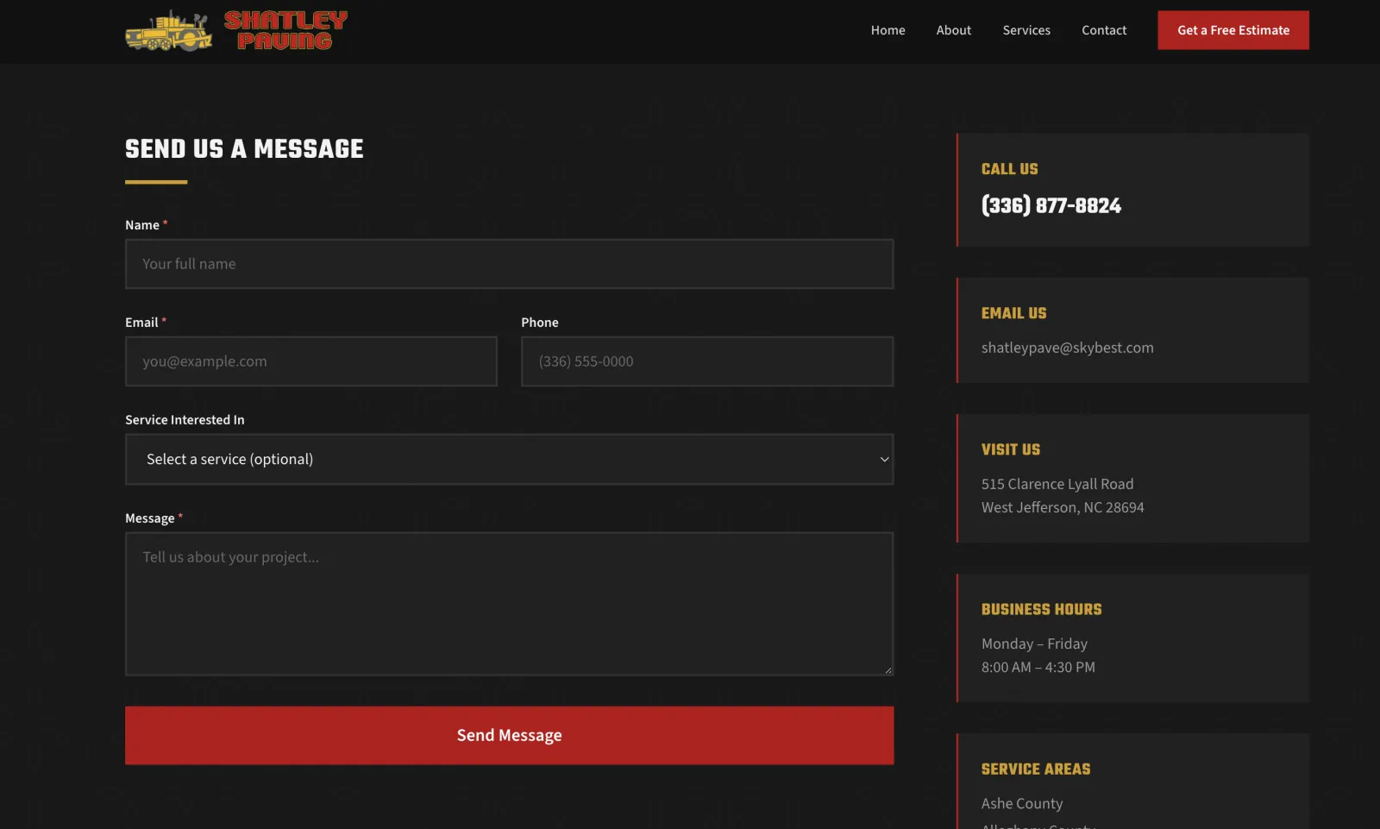Click the Business Hours card heading

(1041, 609)
